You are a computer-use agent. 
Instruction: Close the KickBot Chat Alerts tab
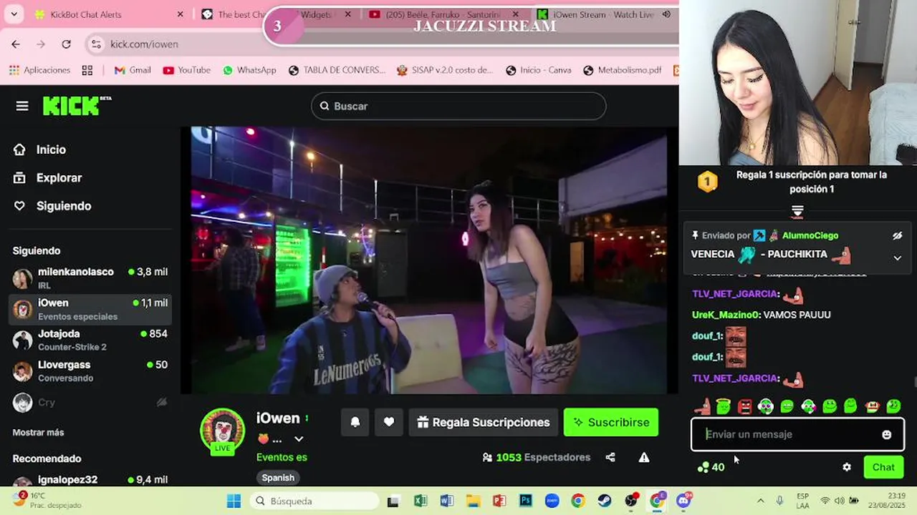[x=180, y=14]
